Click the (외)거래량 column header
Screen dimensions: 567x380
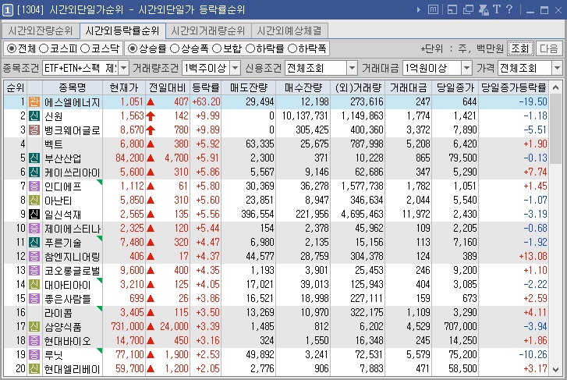pyautogui.click(x=358, y=87)
